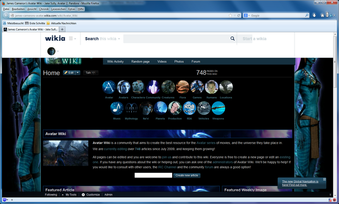Open the Na'vi category circle icon
Screen dimensions: 339x204
pos(146,108)
